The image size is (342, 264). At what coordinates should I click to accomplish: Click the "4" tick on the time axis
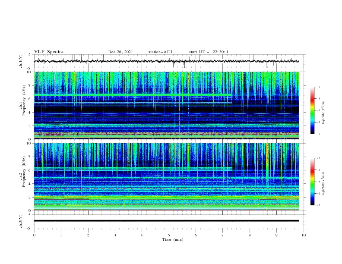point(142,235)
